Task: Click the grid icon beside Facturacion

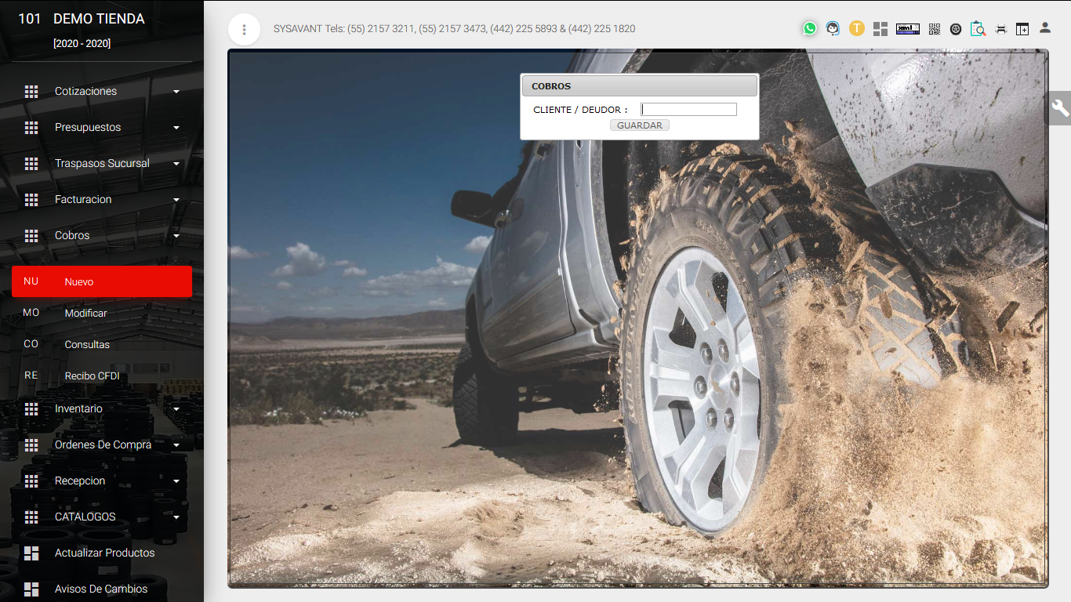Action: tap(31, 200)
